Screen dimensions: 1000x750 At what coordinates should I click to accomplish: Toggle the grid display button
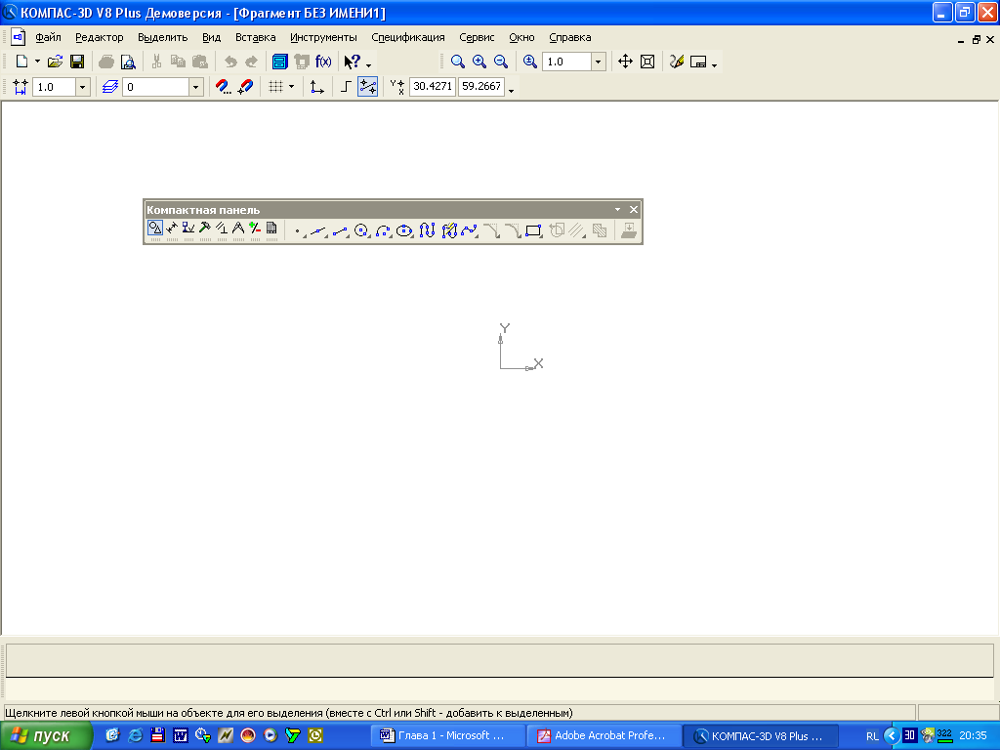click(275, 87)
